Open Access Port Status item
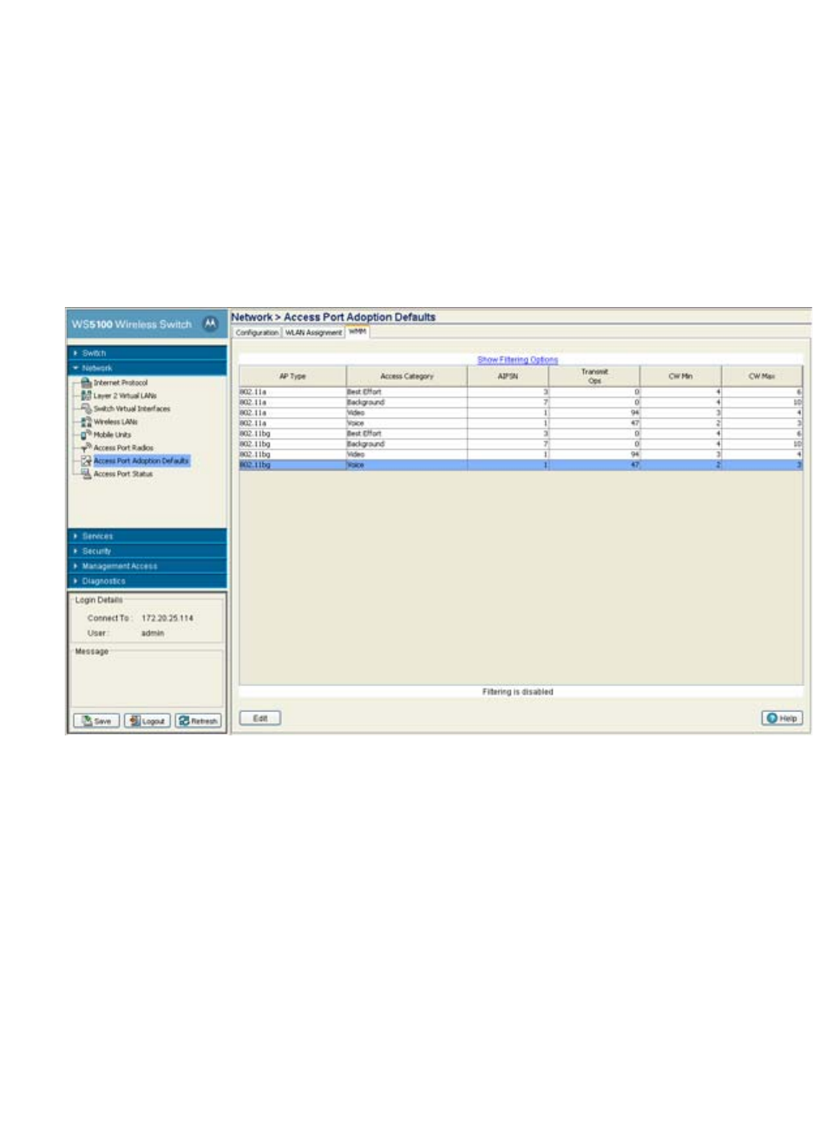Viewport: 813px width, 1124px height. click(x=123, y=474)
